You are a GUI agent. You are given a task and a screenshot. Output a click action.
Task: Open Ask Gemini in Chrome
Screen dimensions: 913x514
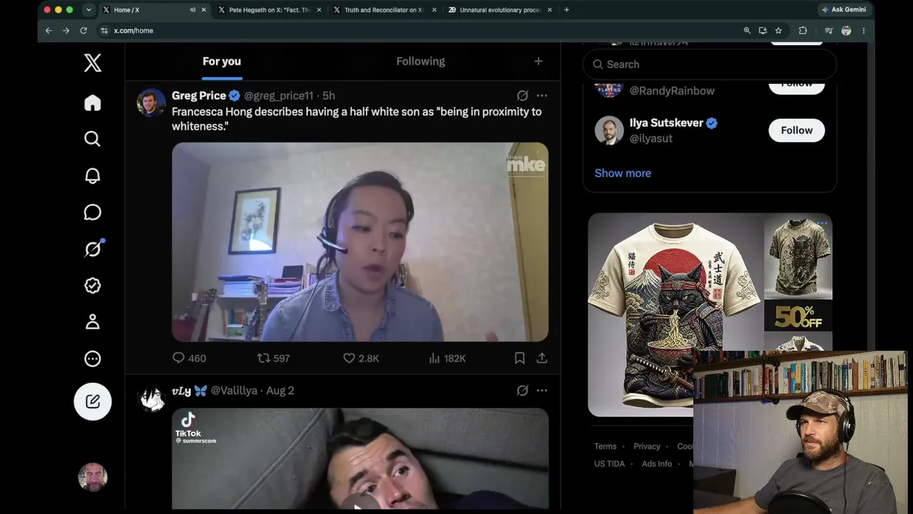pyautogui.click(x=844, y=10)
